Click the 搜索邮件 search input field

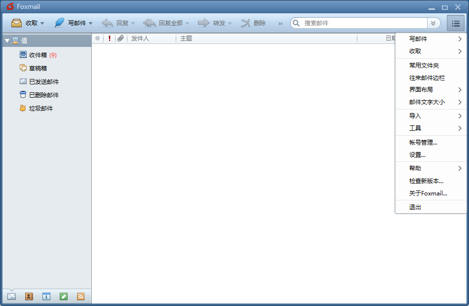pos(365,23)
